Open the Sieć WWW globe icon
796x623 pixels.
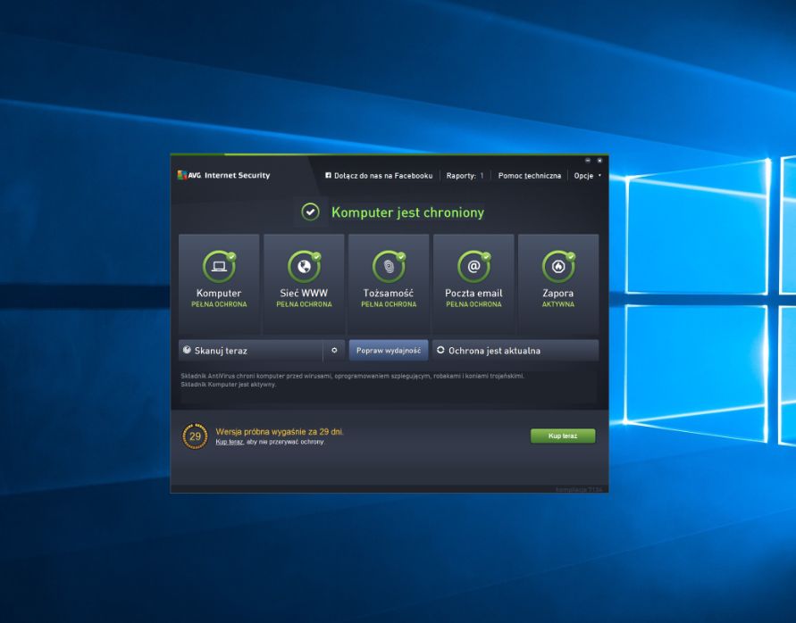coord(304,266)
